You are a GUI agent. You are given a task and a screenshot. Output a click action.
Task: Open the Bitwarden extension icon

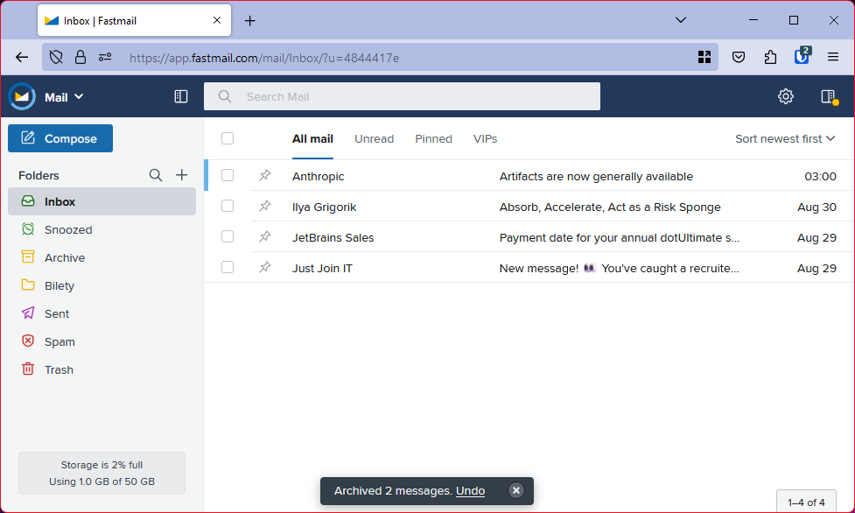(802, 56)
